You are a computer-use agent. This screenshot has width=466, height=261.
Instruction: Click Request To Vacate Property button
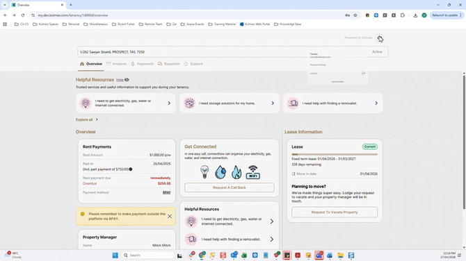(x=335, y=212)
